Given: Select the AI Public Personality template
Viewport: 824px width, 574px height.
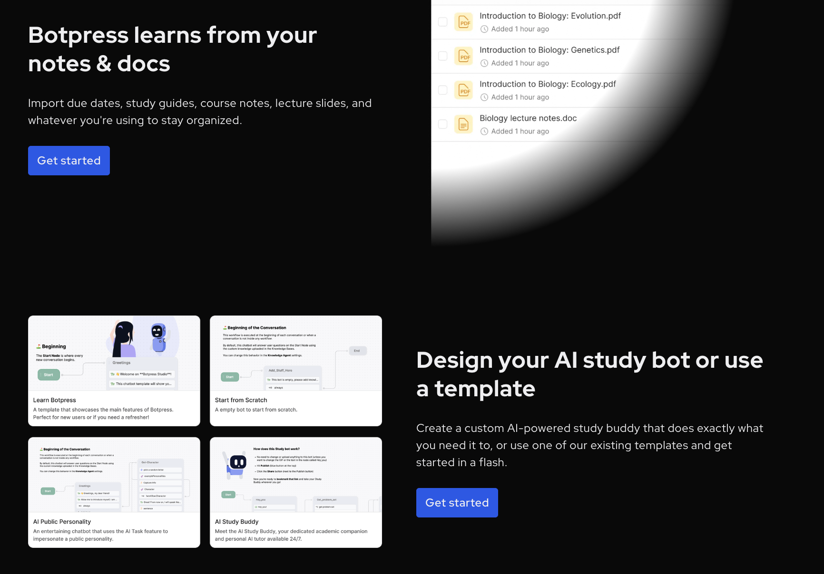Looking at the screenshot, I should point(114,492).
